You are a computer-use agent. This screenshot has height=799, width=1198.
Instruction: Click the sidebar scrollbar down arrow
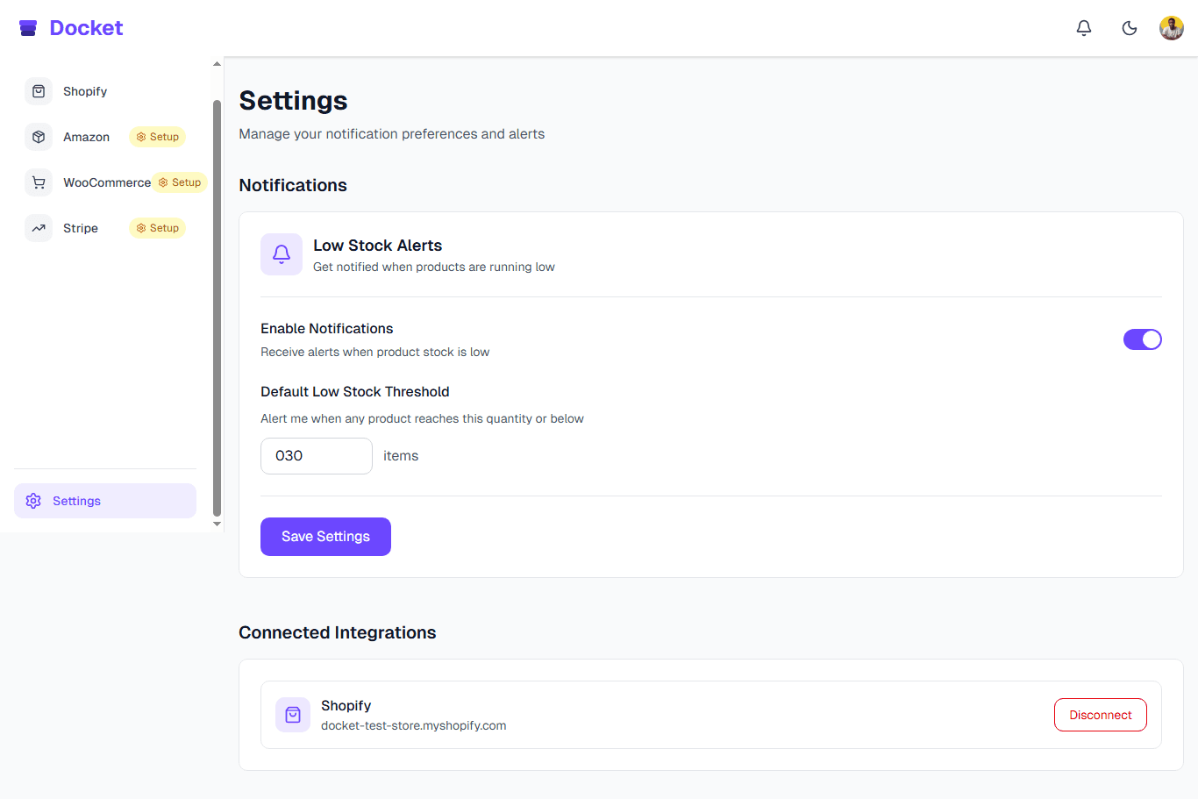217,524
